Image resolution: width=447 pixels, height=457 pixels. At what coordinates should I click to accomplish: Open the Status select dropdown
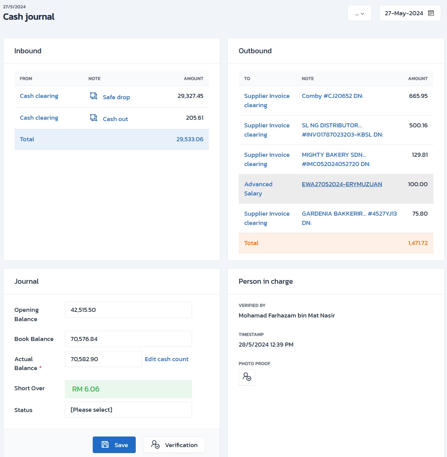click(128, 410)
